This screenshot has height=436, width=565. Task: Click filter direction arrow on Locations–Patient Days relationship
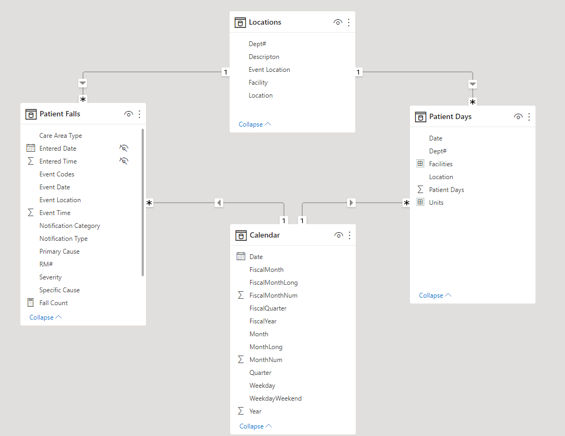pos(473,84)
